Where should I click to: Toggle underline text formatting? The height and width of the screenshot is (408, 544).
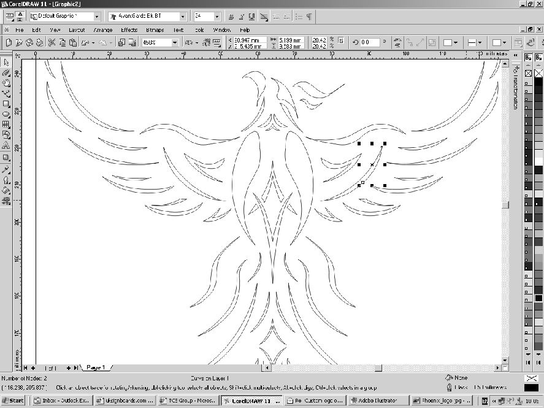point(252,17)
